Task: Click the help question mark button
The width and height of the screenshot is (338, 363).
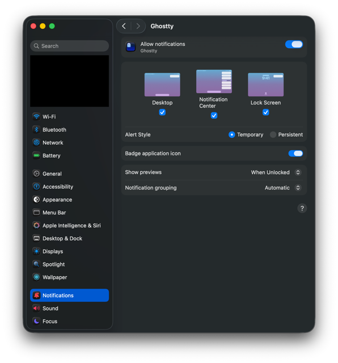Action: coord(302,208)
